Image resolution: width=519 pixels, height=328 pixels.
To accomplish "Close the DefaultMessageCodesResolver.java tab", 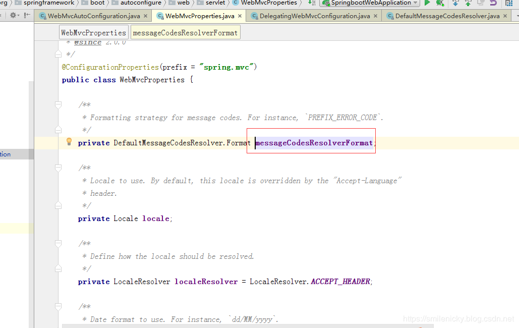I will (505, 16).
